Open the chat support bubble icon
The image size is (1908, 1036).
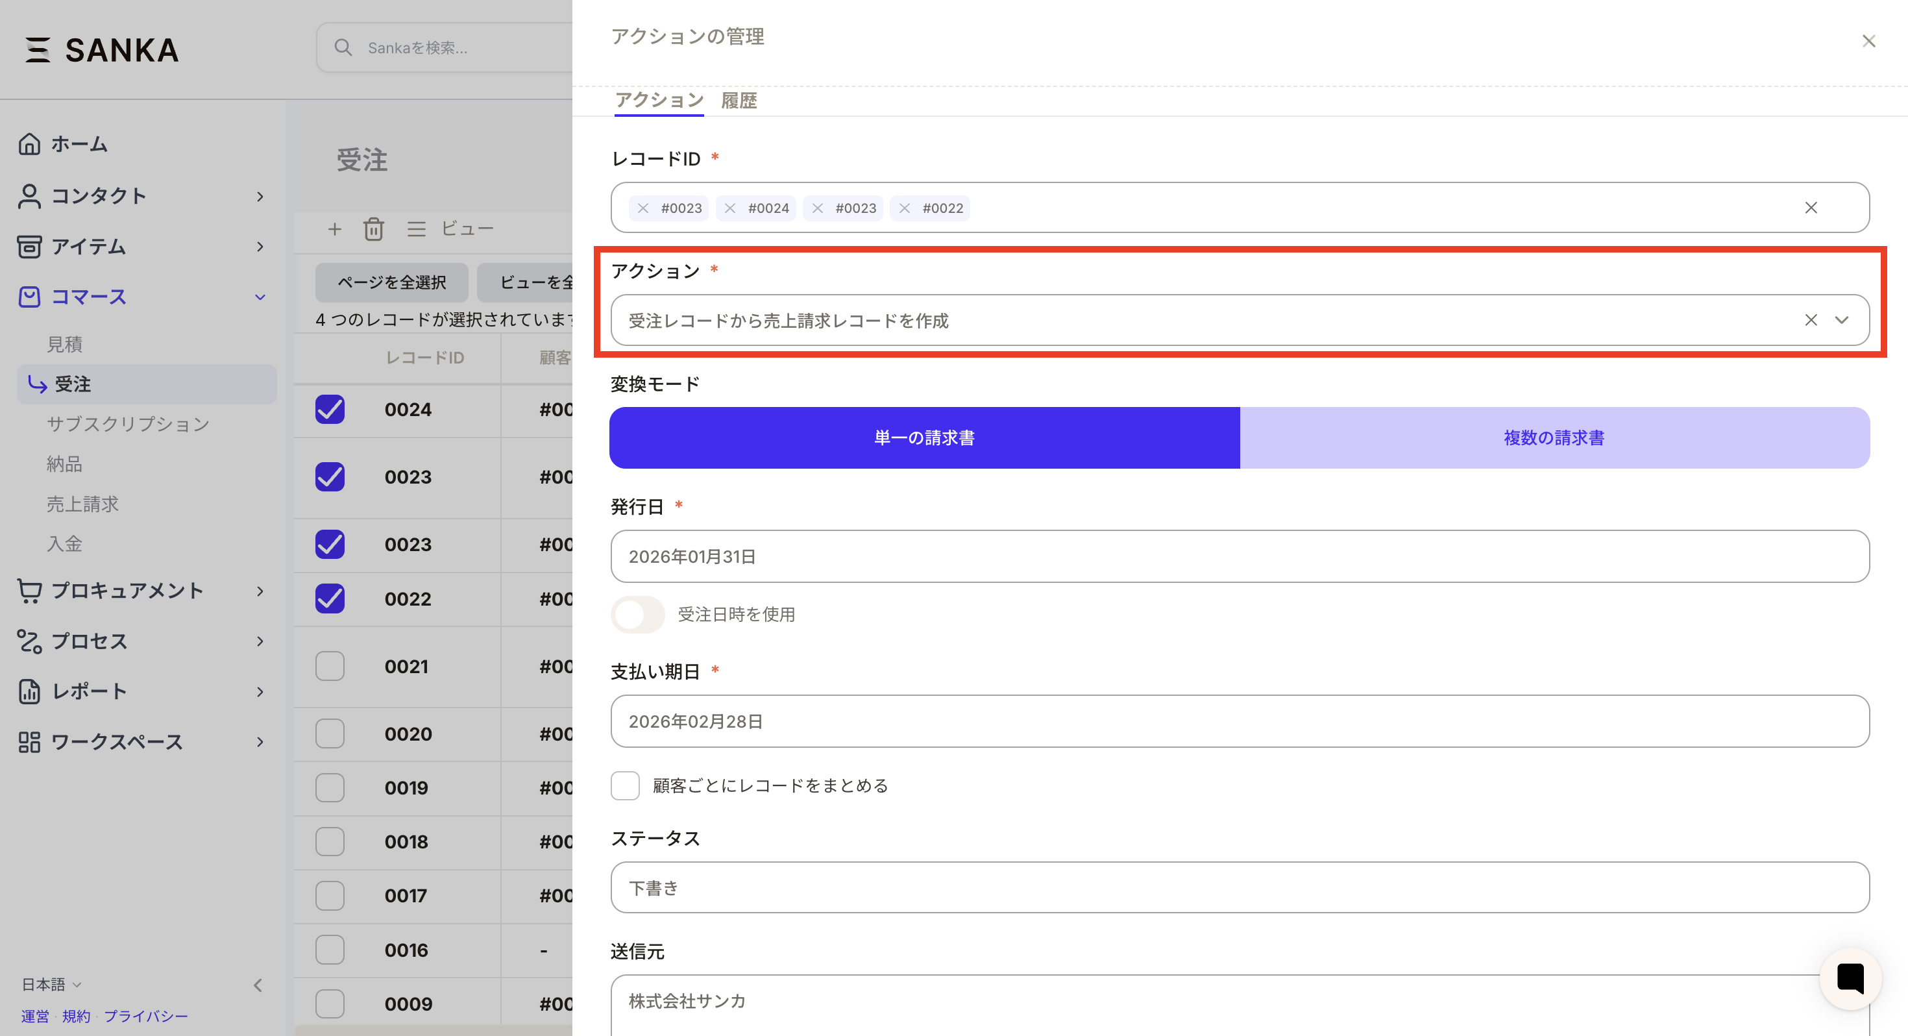pos(1850,978)
